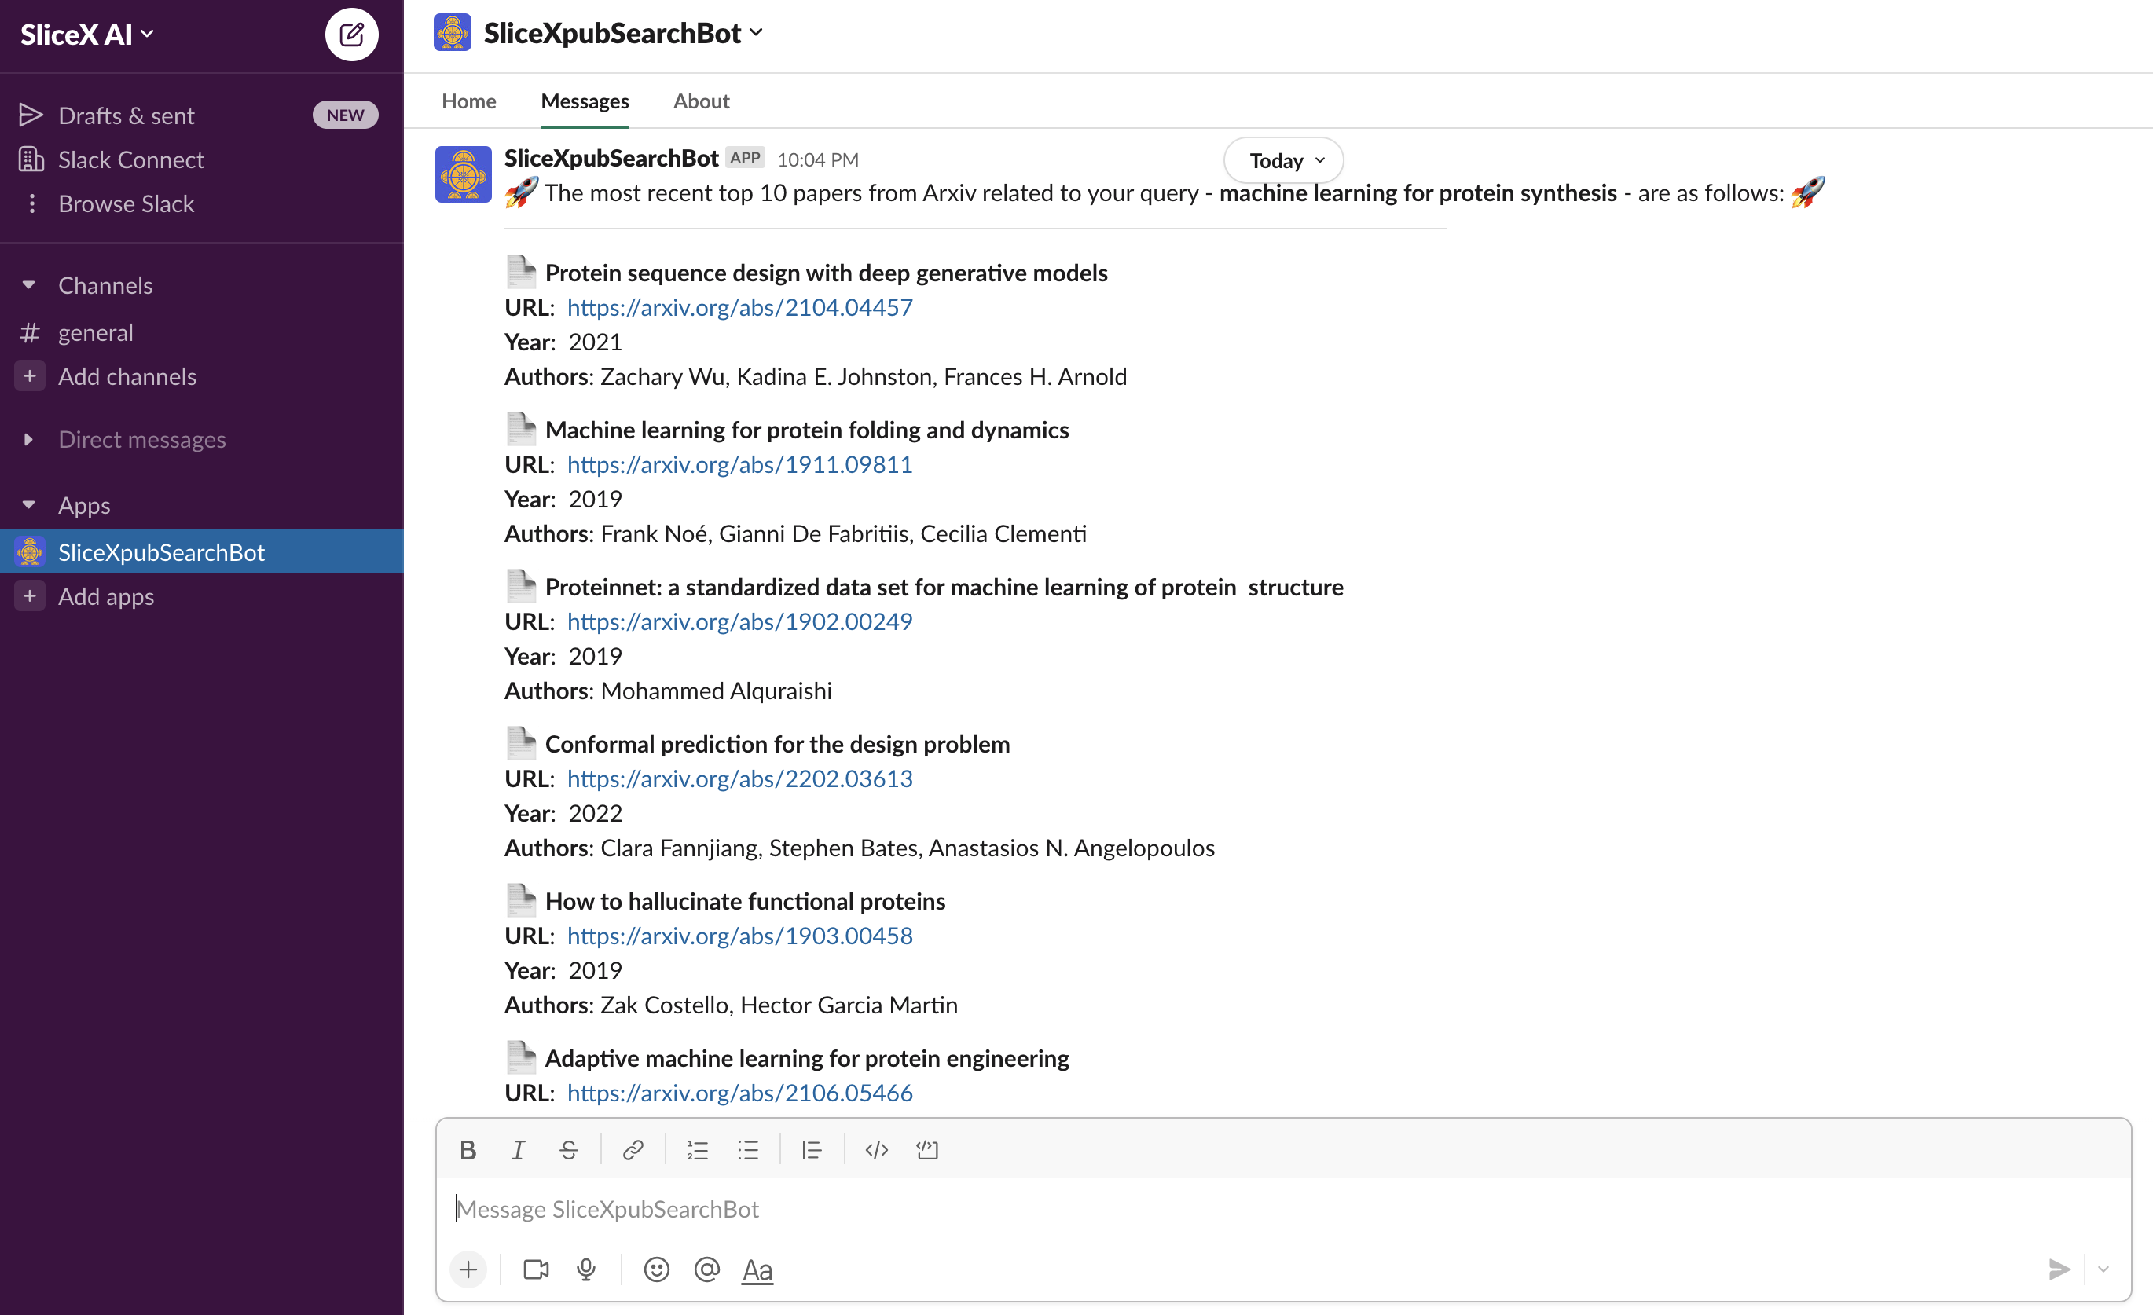Click the 10:04 PM message timestamp
The image size is (2153, 1315).
818,160
